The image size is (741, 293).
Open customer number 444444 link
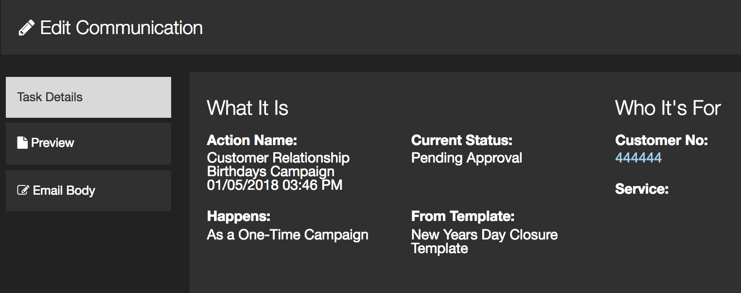point(638,158)
